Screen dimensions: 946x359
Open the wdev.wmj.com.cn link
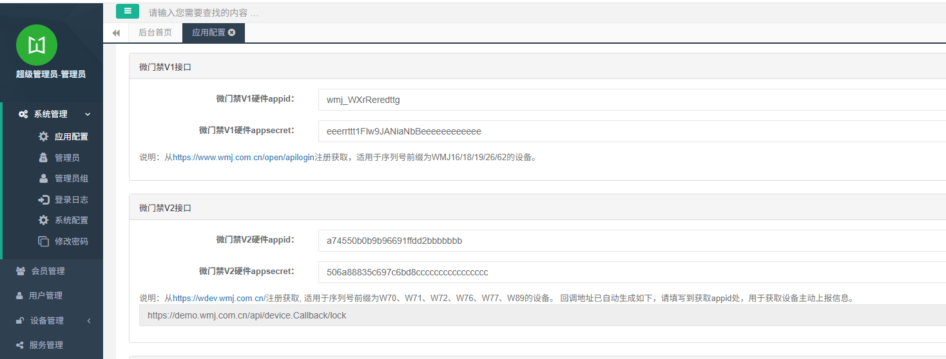tap(219, 298)
